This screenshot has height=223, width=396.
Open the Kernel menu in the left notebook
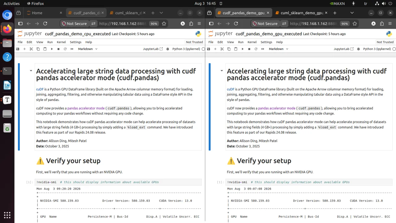click(x=61, y=42)
